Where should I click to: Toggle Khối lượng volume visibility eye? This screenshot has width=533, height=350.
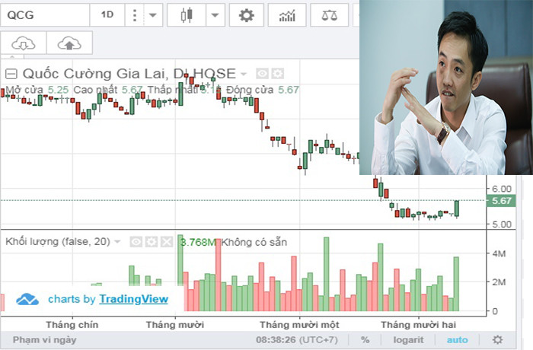pyautogui.click(x=136, y=242)
